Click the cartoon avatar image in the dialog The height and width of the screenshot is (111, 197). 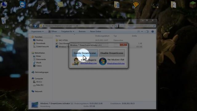point(76,61)
